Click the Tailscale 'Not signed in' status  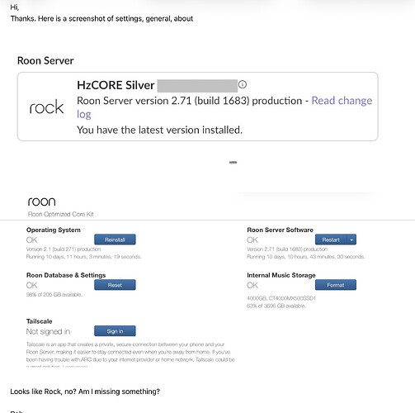48,331
